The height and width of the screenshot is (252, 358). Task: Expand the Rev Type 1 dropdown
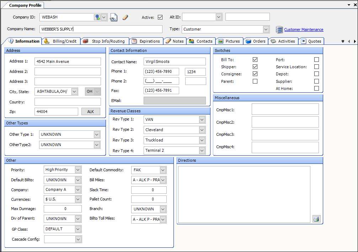202,120
